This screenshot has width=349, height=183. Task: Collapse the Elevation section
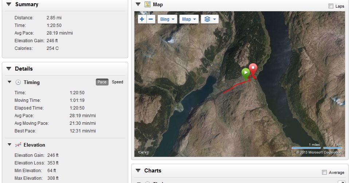[x=10, y=145]
